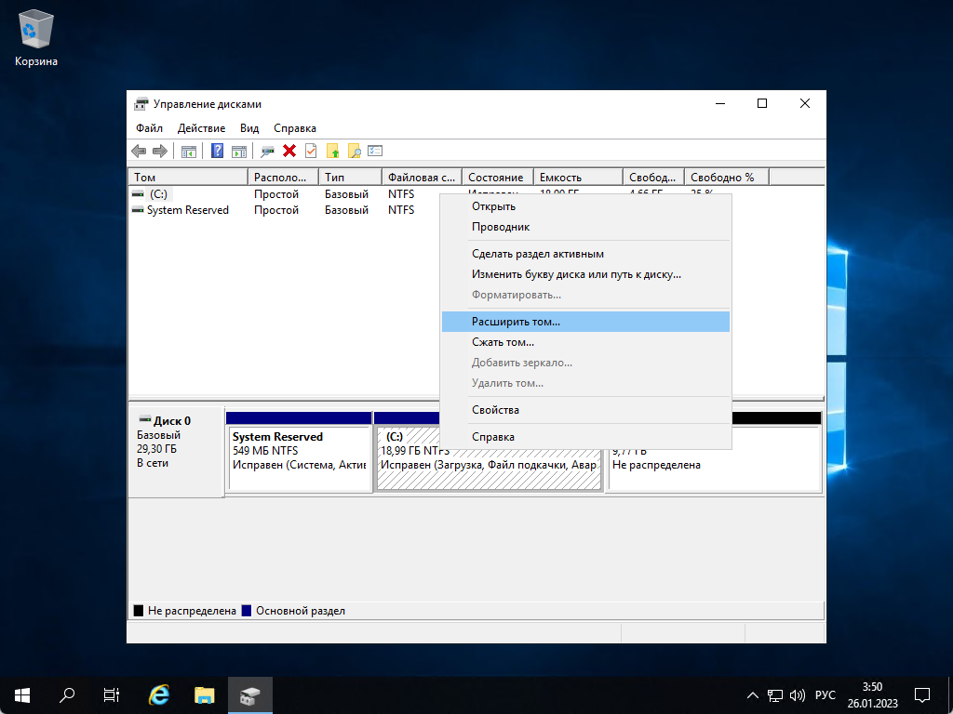Image resolution: width=953 pixels, height=714 pixels.
Task: Click the РУС language indicator in the taskbar
Action: pos(825,694)
